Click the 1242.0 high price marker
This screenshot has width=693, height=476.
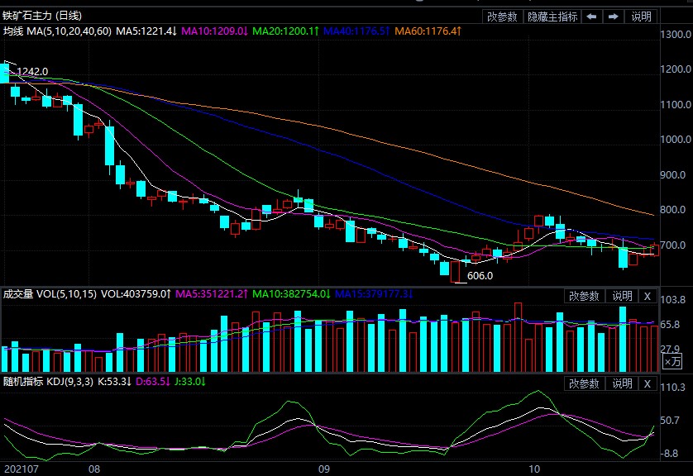click(32, 72)
